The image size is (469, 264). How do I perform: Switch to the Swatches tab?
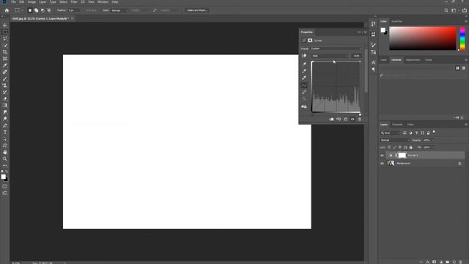pos(397,21)
